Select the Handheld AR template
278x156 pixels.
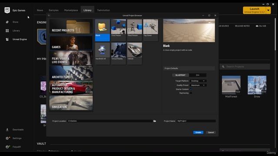coord(103,53)
